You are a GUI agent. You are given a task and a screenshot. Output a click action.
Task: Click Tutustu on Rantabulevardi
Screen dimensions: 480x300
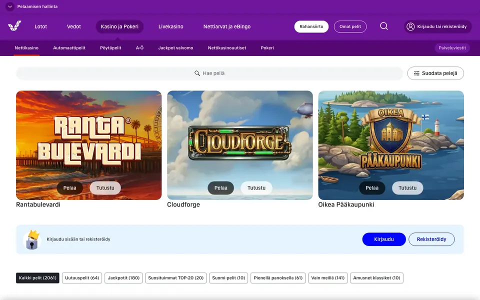coord(105,188)
